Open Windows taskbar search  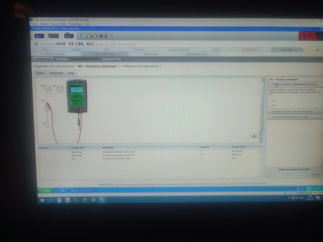coord(50,200)
